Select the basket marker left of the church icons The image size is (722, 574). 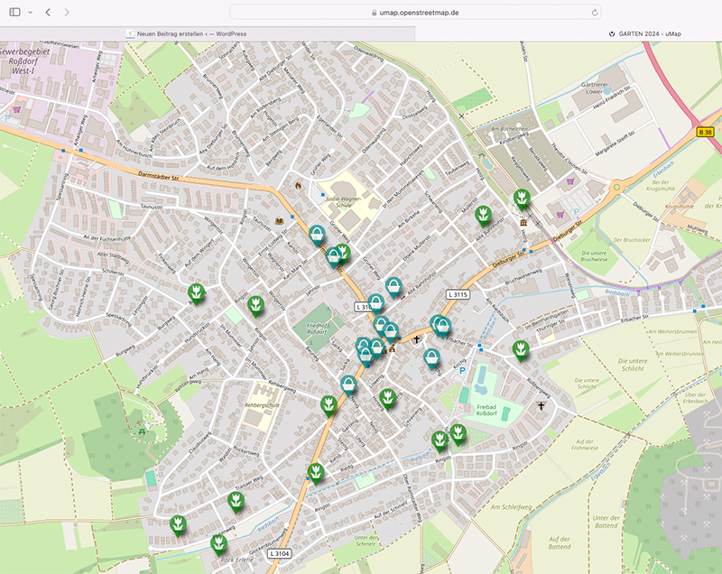(377, 348)
